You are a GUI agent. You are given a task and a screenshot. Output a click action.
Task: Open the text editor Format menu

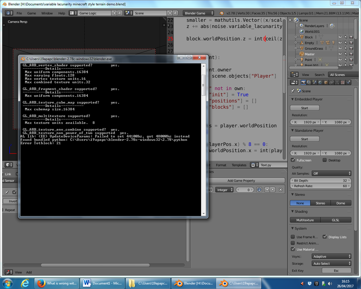coord(221,165)
